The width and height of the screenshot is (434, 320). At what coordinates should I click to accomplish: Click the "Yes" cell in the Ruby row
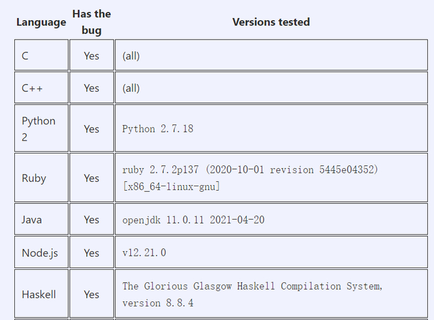point(91,178)
